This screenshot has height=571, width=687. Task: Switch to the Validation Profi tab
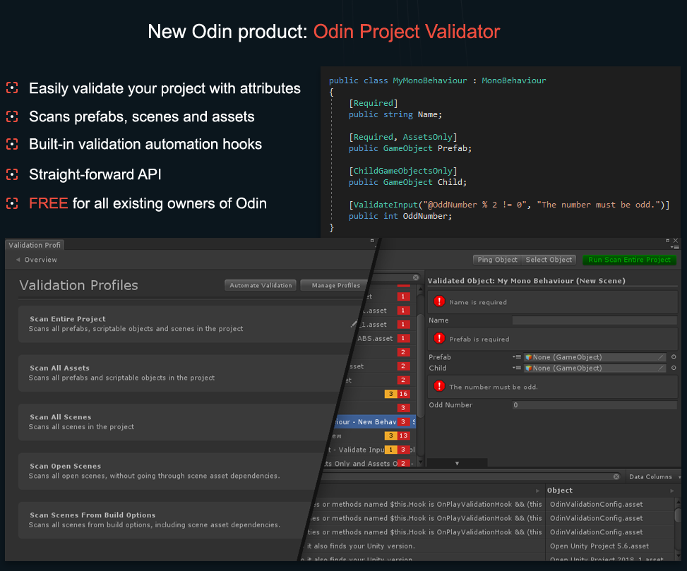tap(35, 245)
